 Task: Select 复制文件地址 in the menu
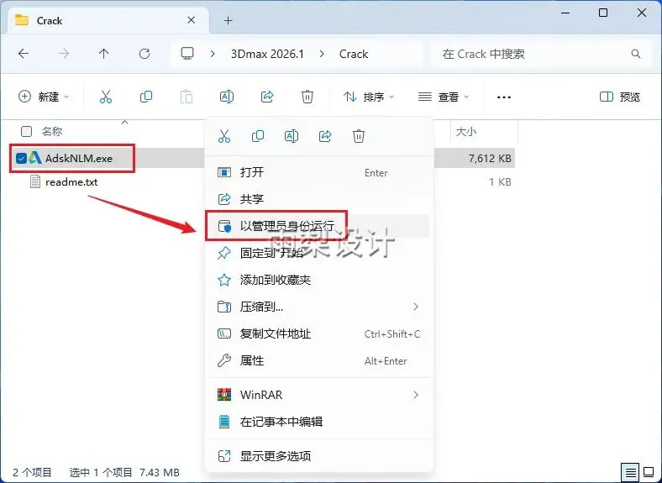tap(318, 333)
